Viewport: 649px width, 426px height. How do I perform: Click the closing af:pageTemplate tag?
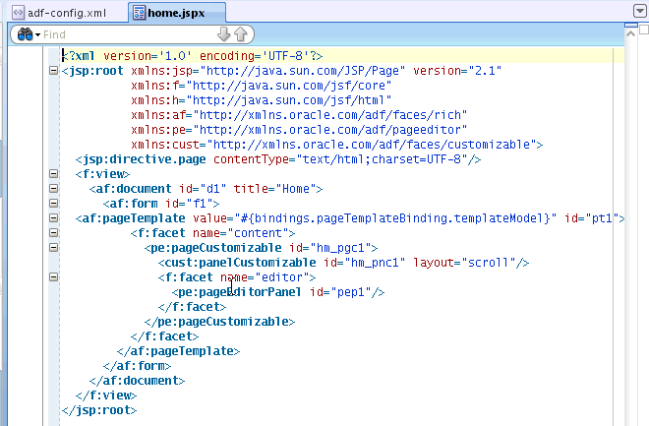(178, 351)
